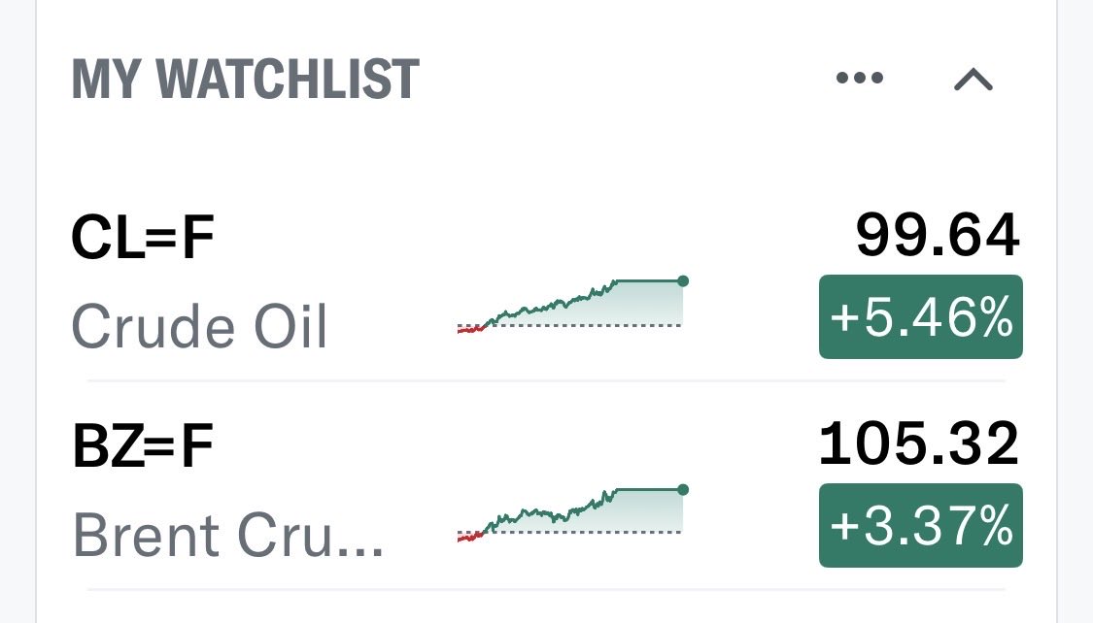Click the end-point dot on Crude Oil sparkline
This screenshot has width=1093, height=623.
(683, 281)
